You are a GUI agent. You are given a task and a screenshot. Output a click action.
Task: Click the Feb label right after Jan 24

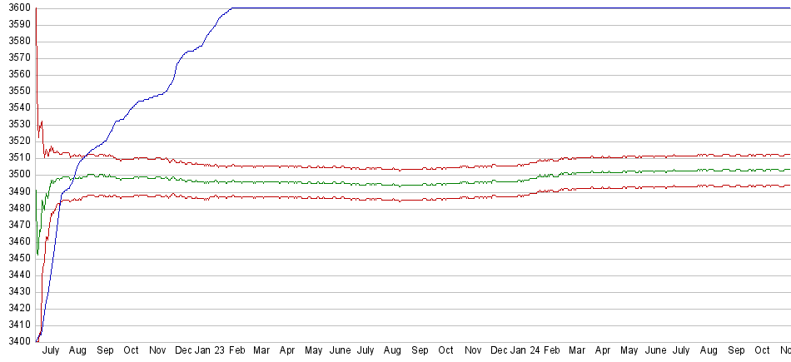click(x=550, y=351)
